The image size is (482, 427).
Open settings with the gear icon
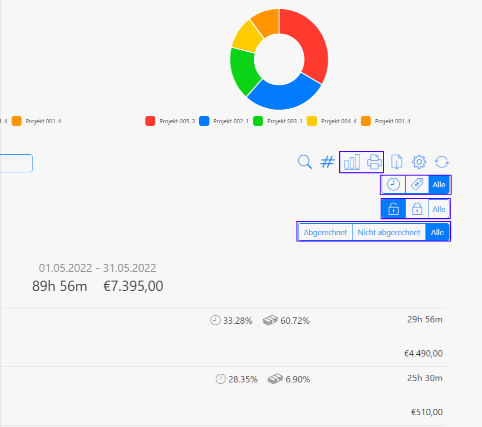419,162
